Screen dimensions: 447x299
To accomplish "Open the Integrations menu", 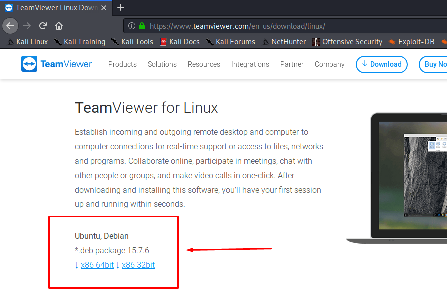I will tap(250, 64).
